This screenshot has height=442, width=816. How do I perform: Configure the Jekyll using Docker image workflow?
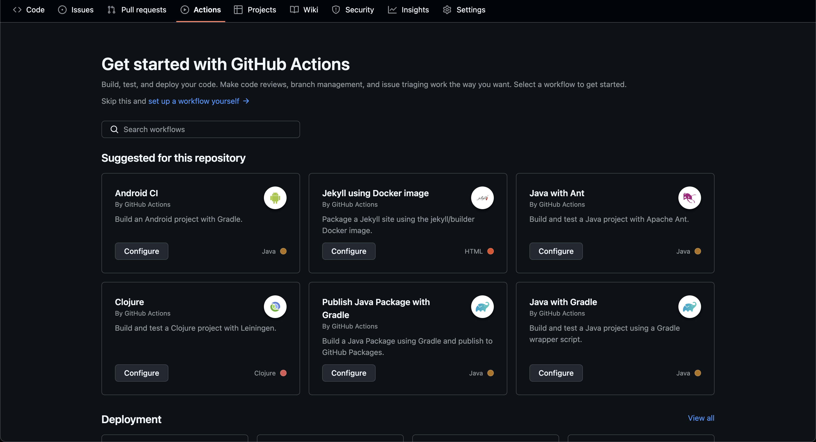(348, 251)
